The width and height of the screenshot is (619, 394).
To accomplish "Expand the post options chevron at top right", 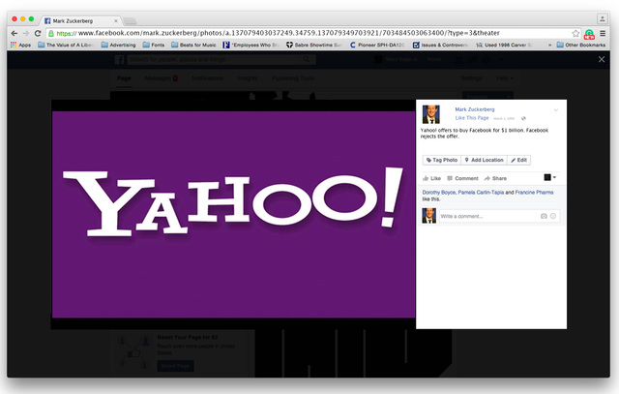I will click(x=556, y=109).
